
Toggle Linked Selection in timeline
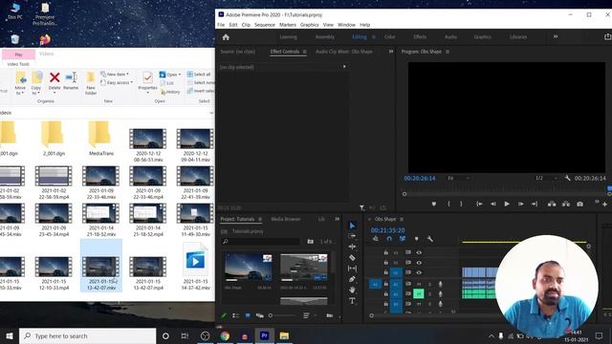coord(403,239)
